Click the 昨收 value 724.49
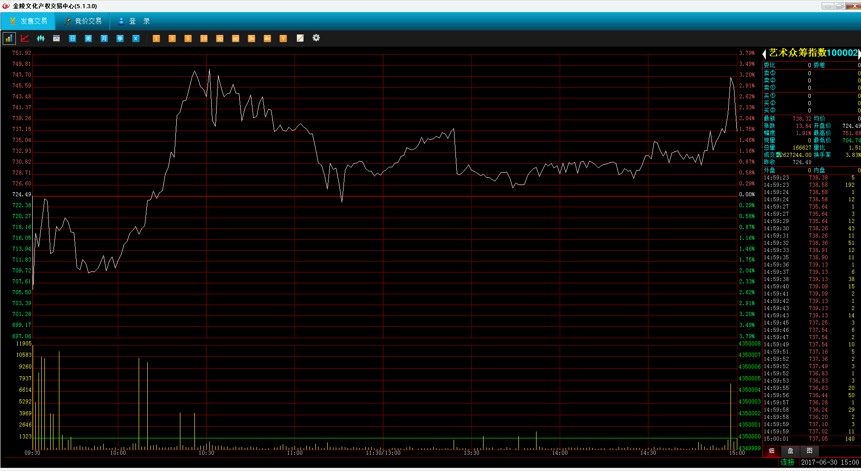This screenshot has width=861, height=471. [x=802, y=162]
